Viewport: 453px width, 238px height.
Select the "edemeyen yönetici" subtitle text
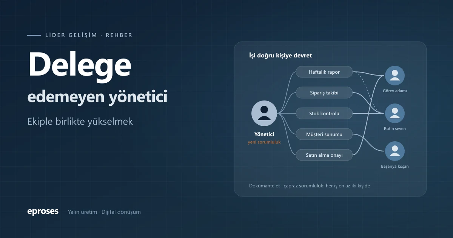97,97
